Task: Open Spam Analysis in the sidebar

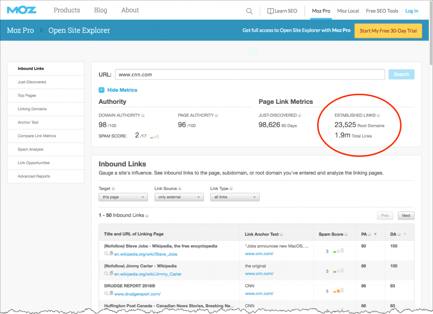Action: pyautogui.click(x=30, y=149)
